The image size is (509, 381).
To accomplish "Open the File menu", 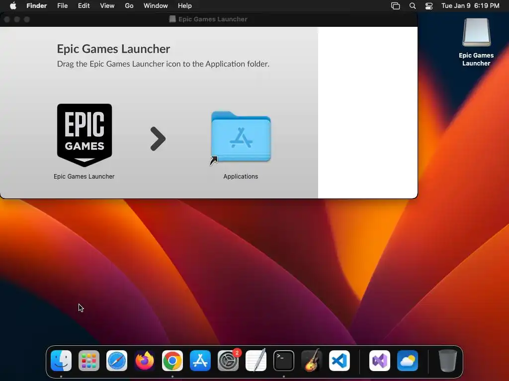I will 62,5.
